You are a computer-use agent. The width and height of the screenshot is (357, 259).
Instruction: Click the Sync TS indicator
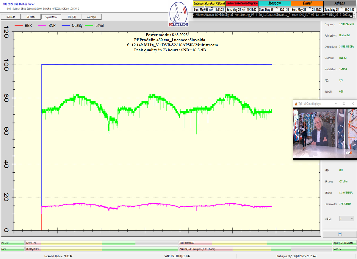pyautogui.click(x=345, y=249)
